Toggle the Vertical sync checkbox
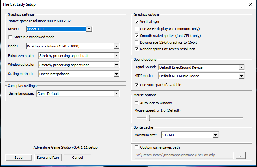 pos(137,22)
